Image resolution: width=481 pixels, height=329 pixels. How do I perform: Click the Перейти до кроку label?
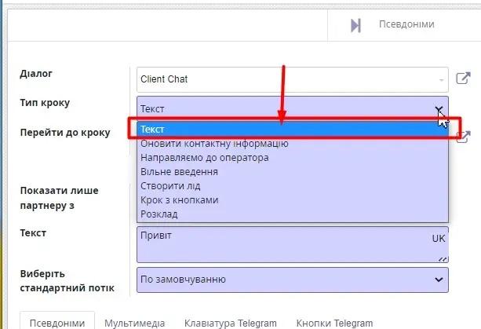65,132
